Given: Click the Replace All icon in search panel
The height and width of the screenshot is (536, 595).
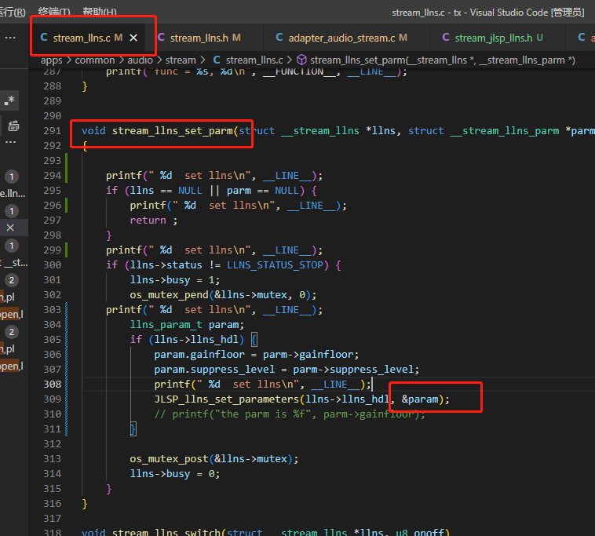Looking at the screenshot, I should tap(13, 126).
